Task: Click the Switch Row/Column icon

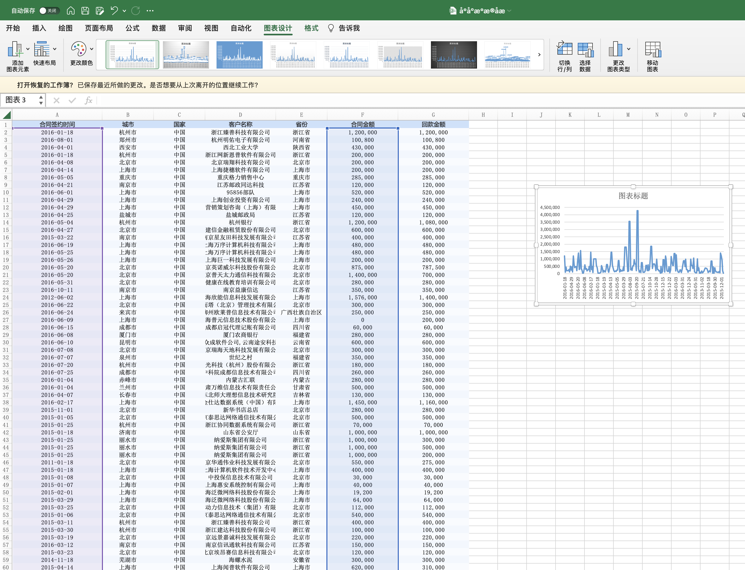Action: (x=564, y=49)
